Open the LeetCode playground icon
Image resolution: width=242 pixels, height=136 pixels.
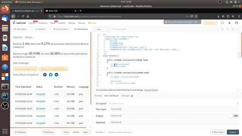point(222,23)
